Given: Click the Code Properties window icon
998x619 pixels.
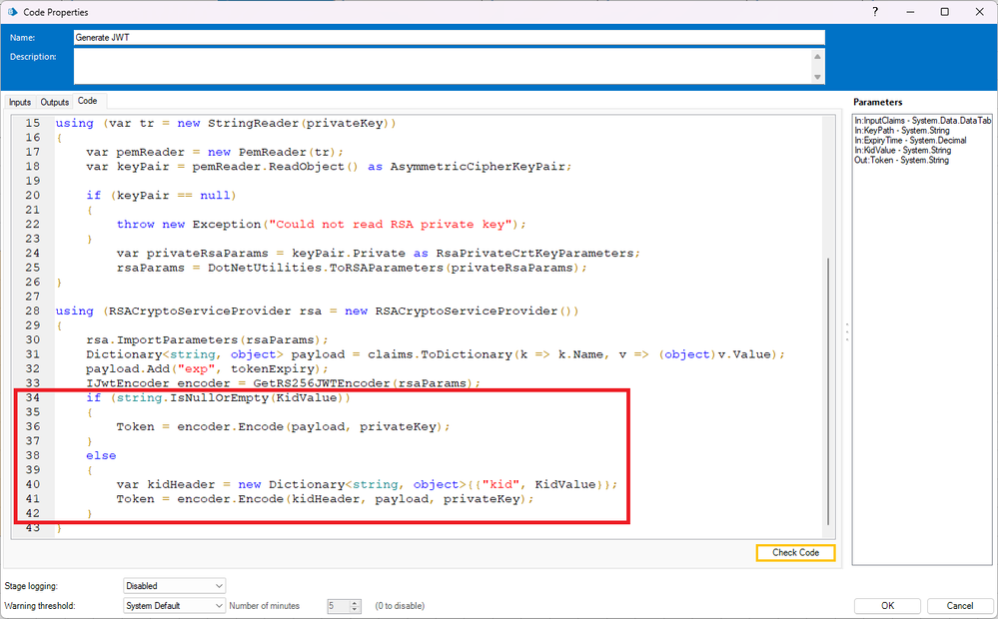Looking at the screenshot, I should [x=11, y=12].
